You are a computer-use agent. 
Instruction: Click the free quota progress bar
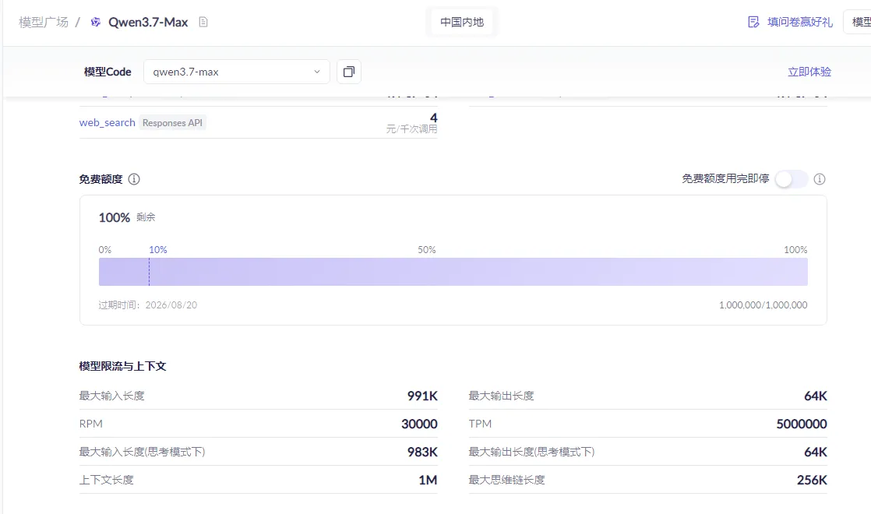[453, 272]
